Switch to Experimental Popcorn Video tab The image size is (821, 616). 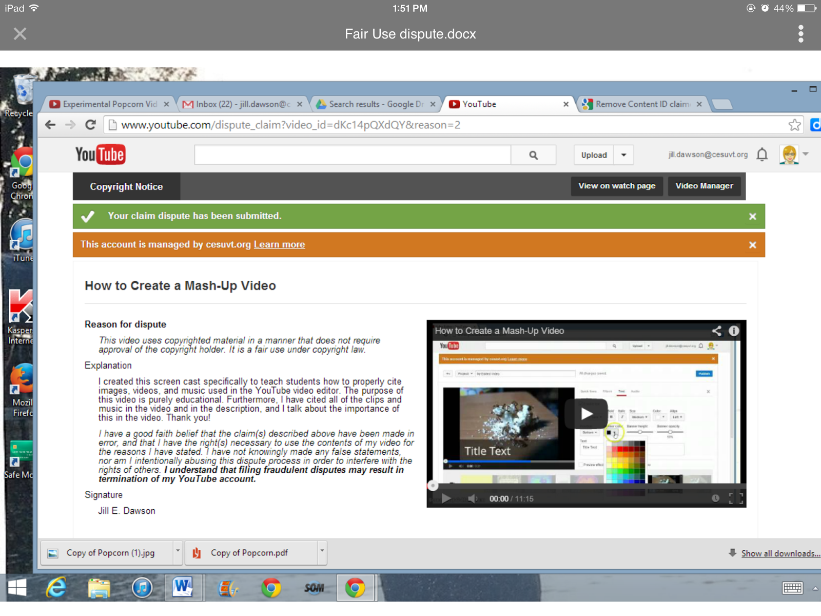110,104
